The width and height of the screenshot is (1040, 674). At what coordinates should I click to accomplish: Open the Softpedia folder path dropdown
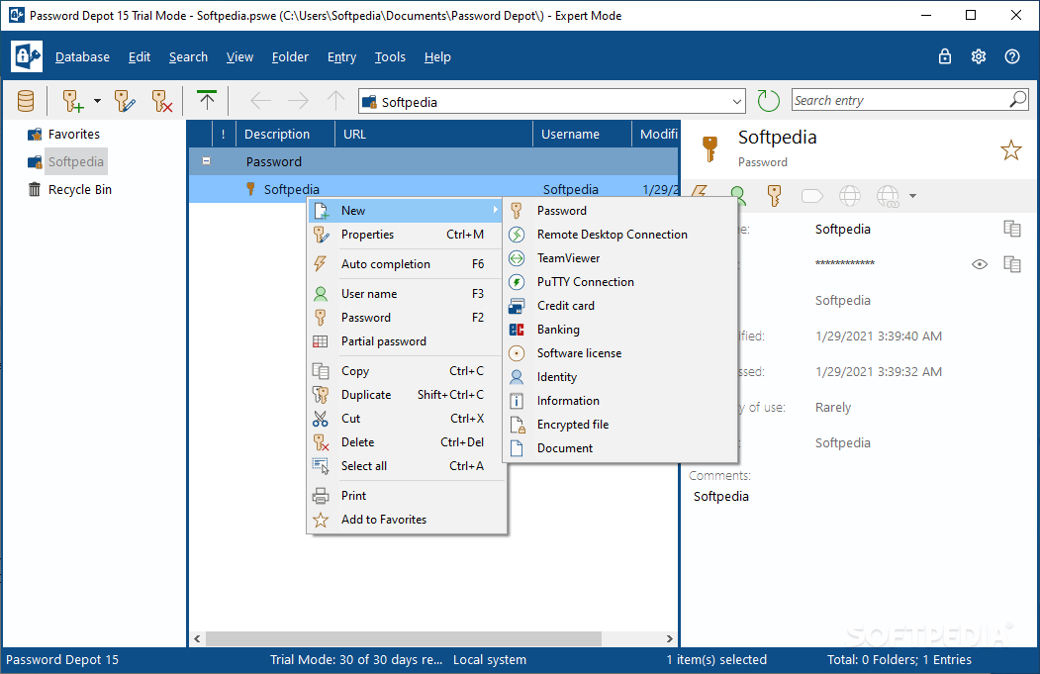[736, 101]
